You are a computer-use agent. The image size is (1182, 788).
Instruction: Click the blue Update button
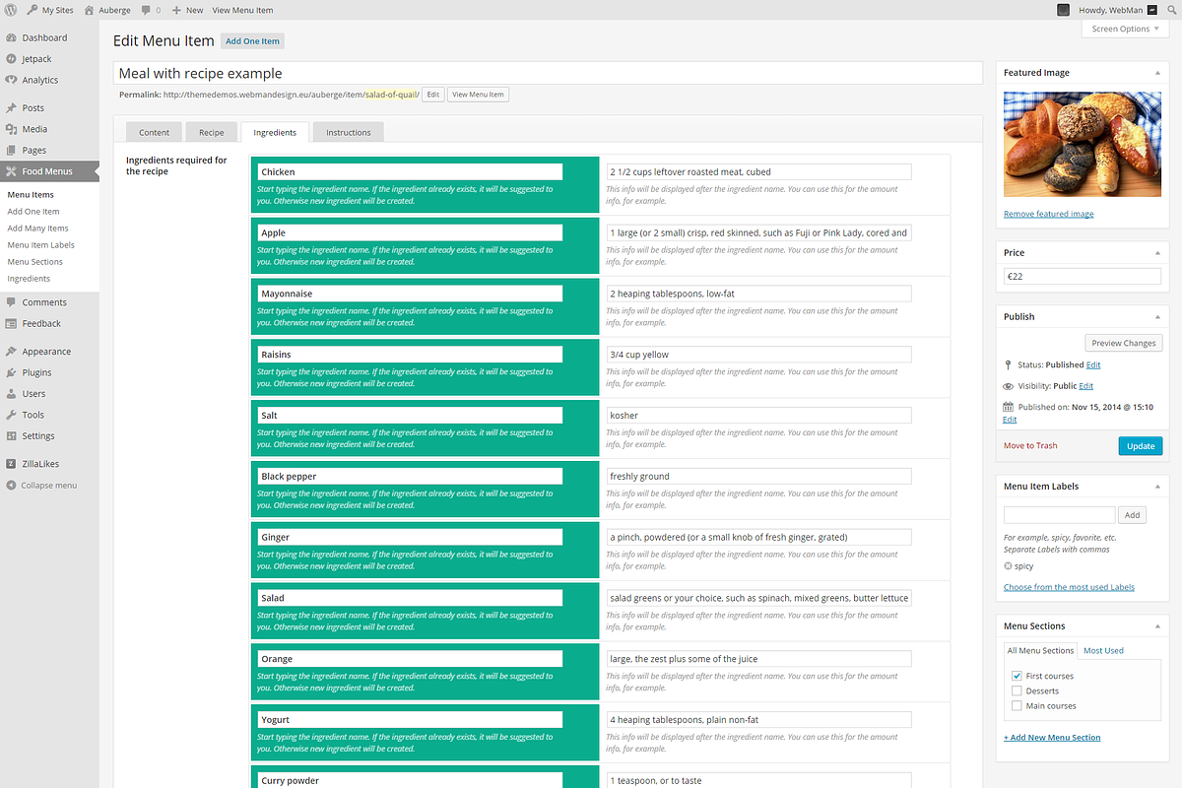click(x=1141, y=446)
